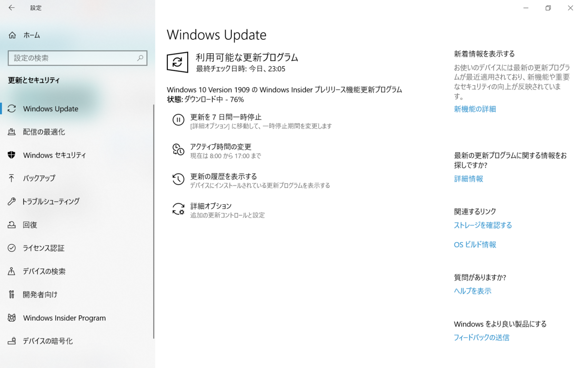
Task: Click the 利用可能な更新プログラム heading
Action: click(x=247, y=57)
